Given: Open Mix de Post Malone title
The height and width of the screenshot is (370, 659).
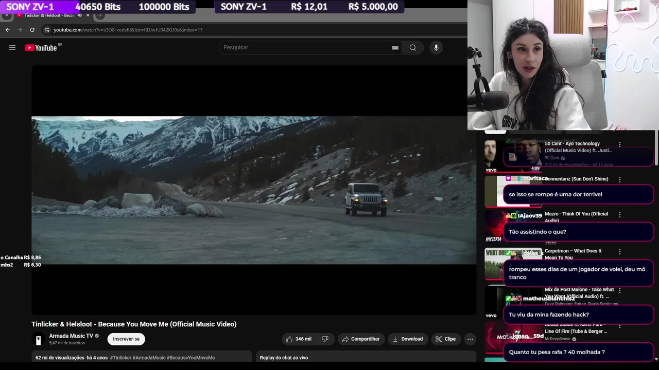Looking at the screenshot, I should (579, 293).
